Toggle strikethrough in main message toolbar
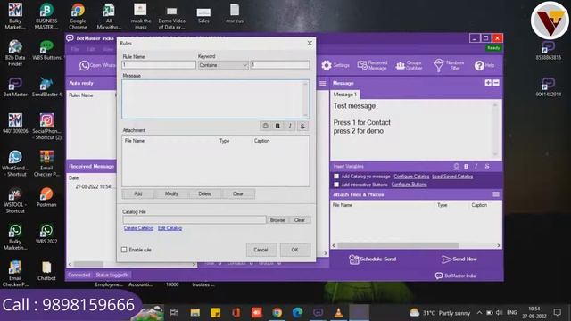571x321 pixels. (487, 167)
